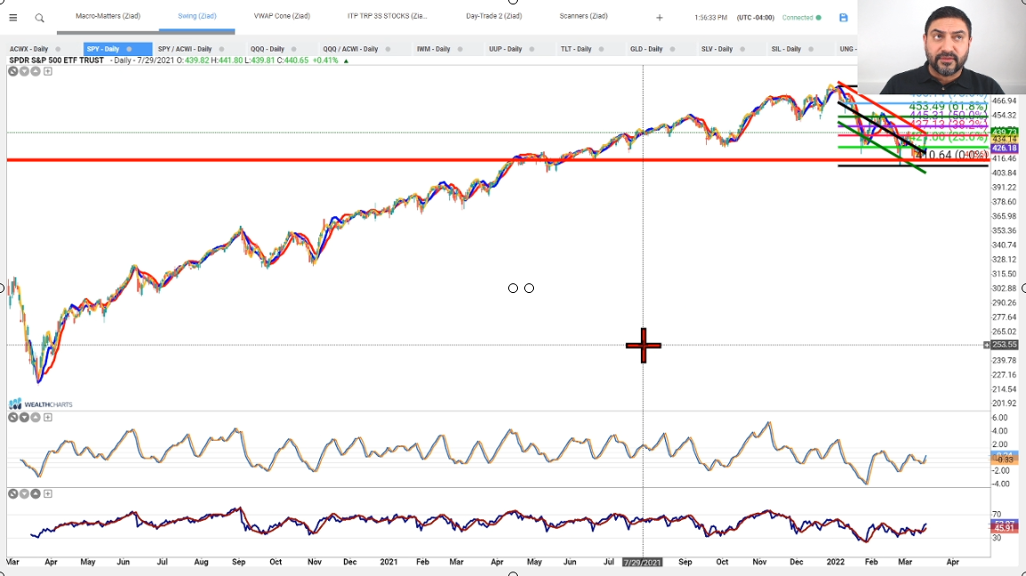Move the bottom indicator panel down
Viewport: 1026px width, 576px height.
(x=24, y=493)
